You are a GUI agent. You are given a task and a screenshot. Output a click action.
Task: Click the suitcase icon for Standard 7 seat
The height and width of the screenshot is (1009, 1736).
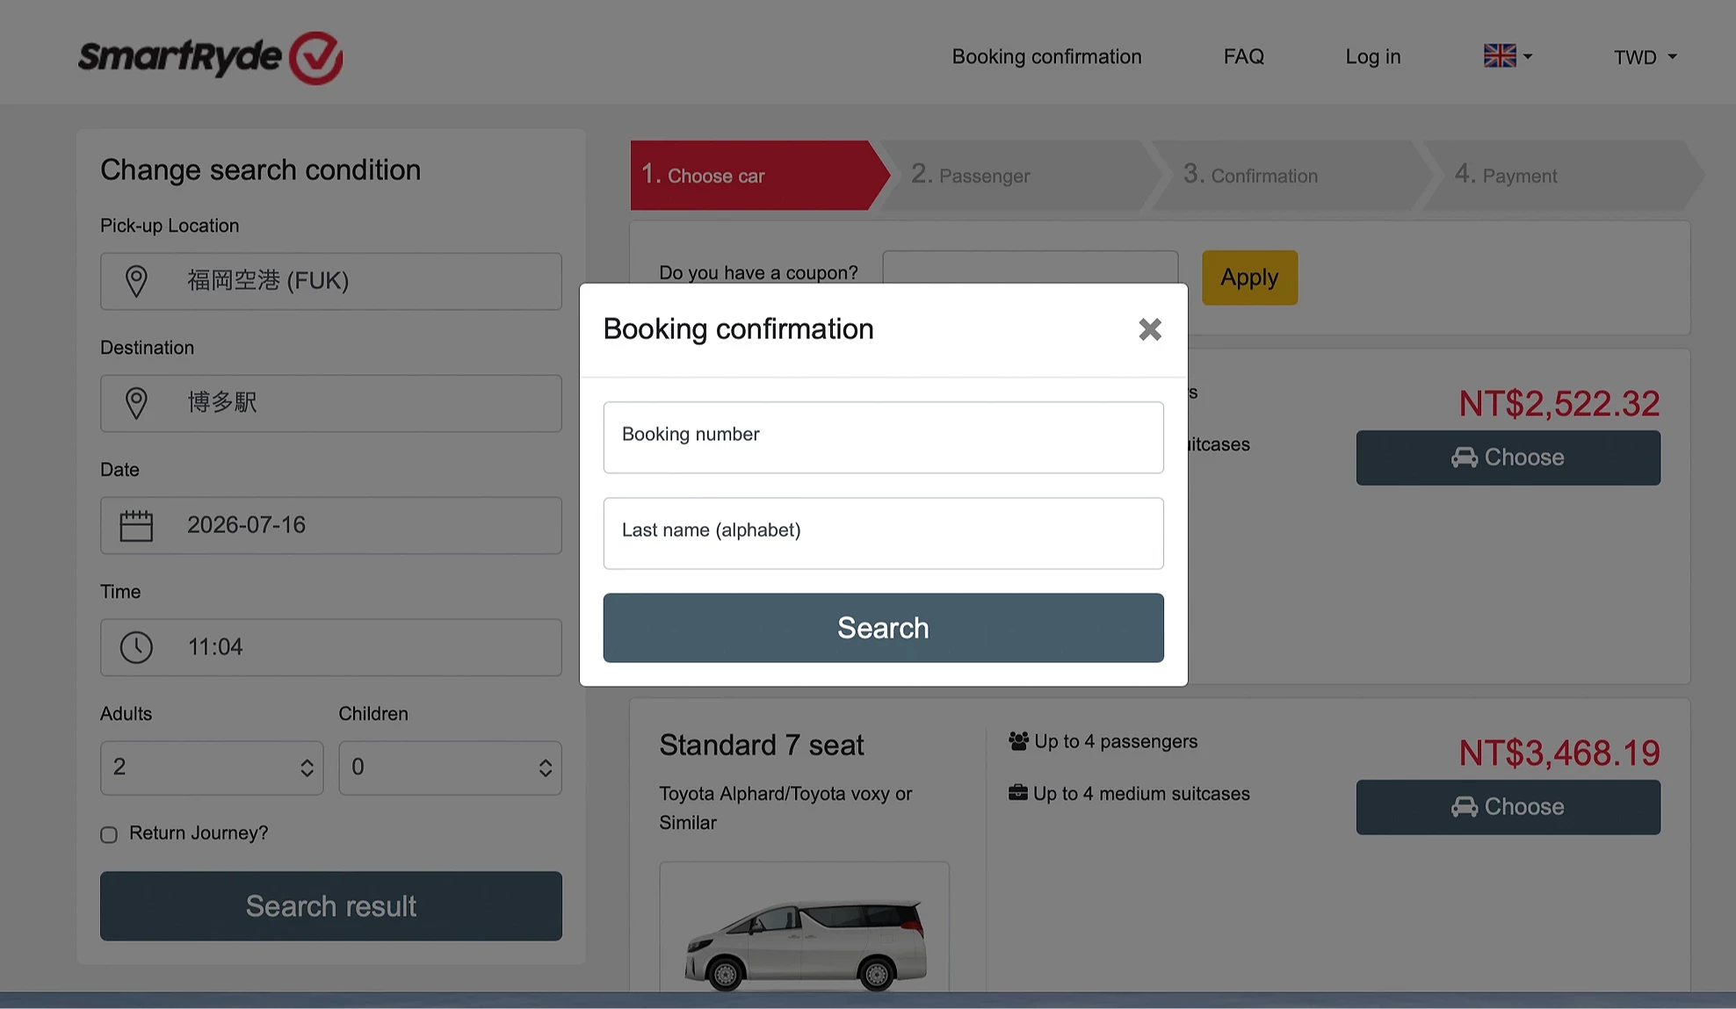1018,793
